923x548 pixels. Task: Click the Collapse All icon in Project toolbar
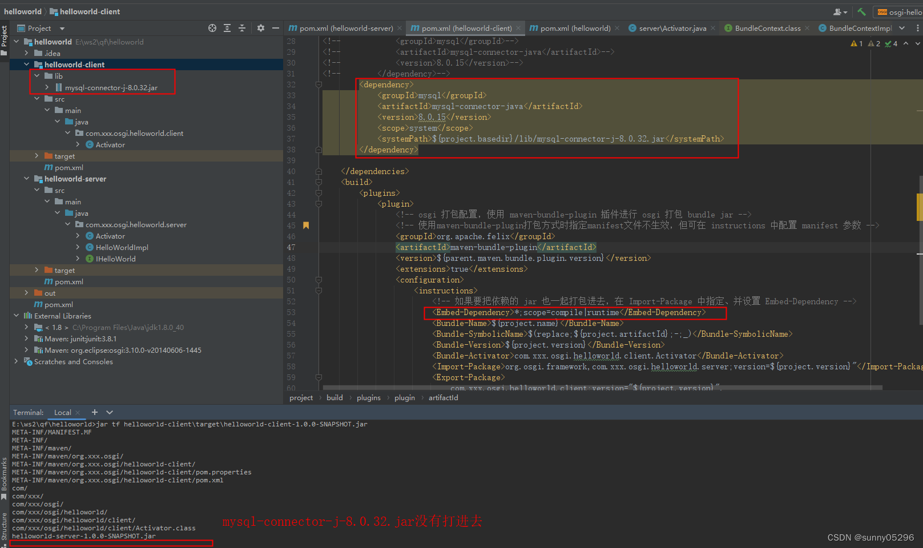pos(241,27)
